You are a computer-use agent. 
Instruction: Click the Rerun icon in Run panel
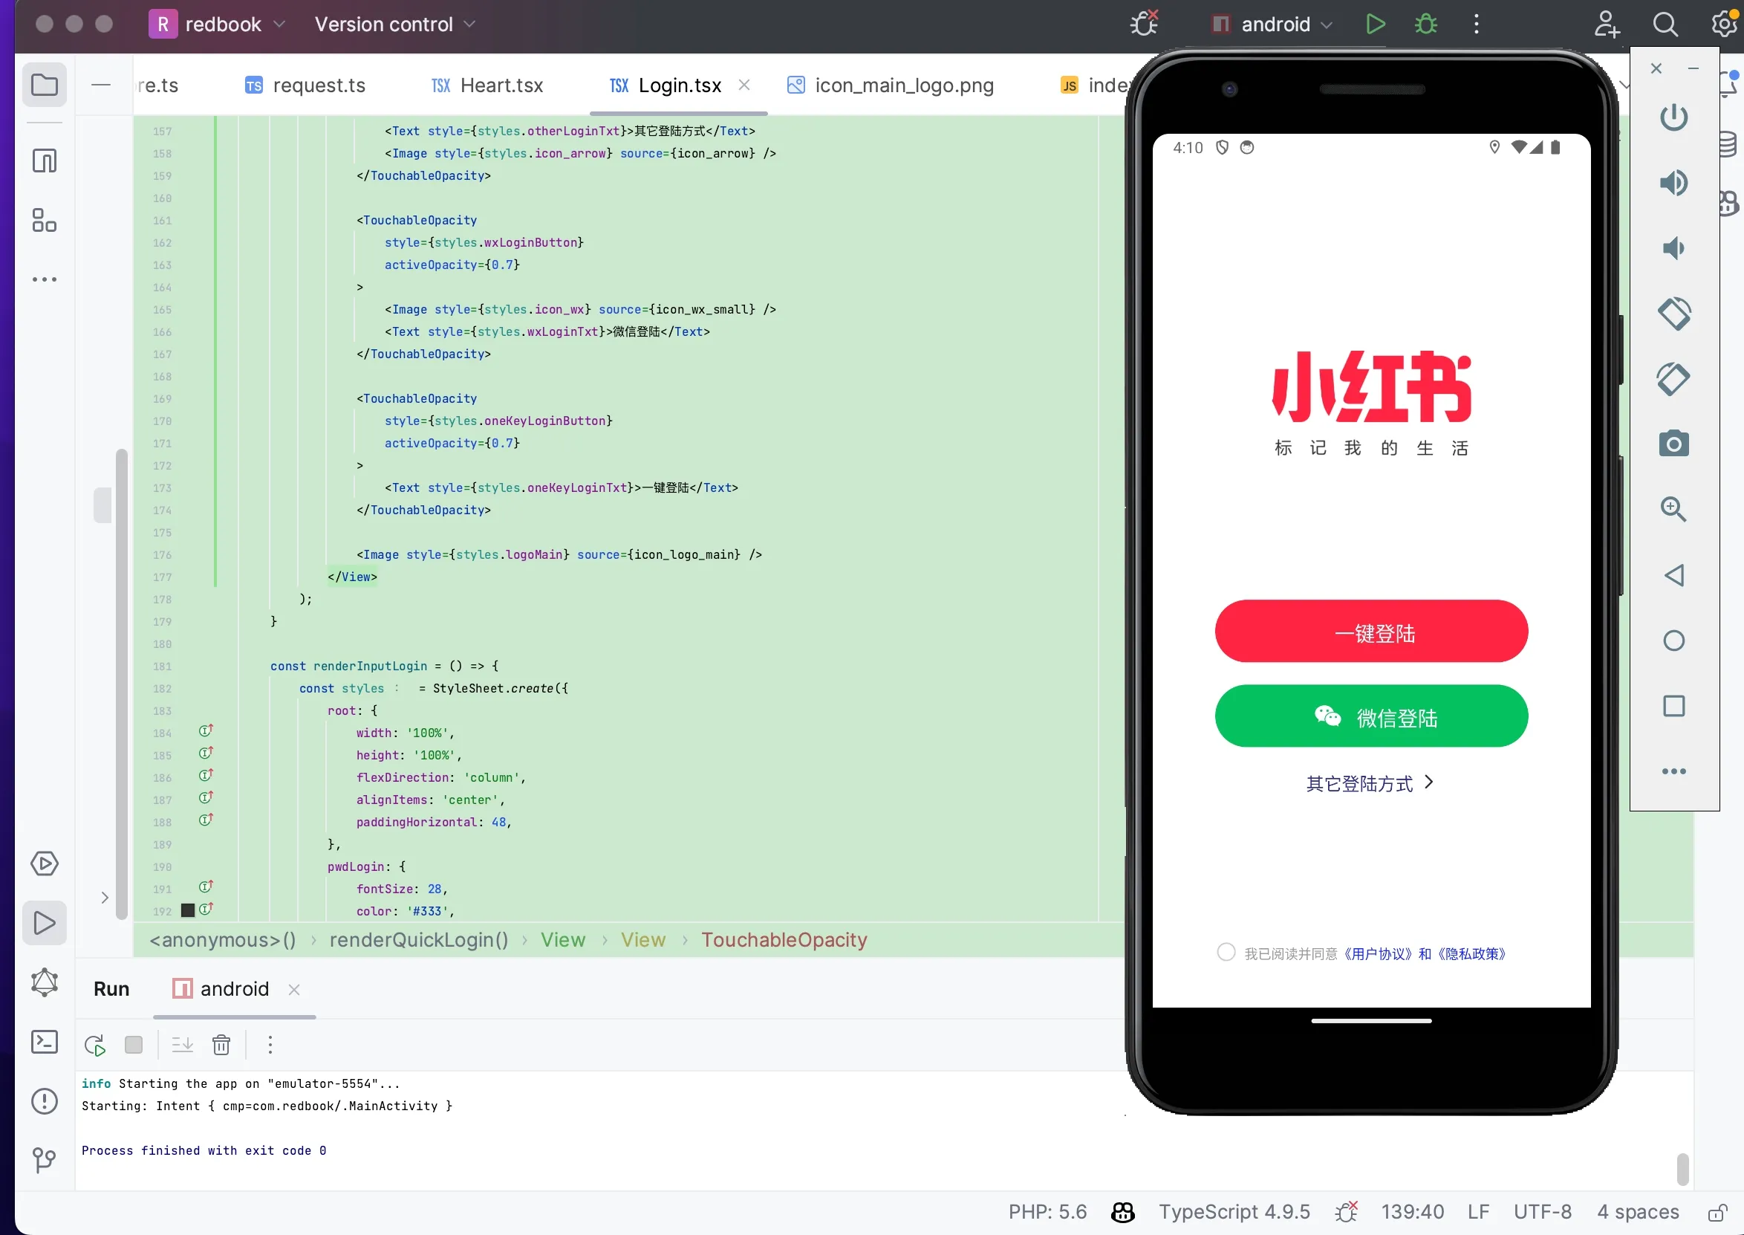96,1046
